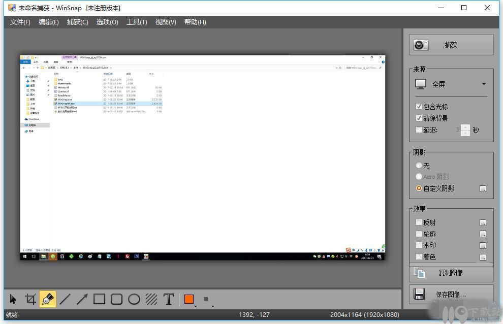Open watermark effect settings button

point(483,246)
